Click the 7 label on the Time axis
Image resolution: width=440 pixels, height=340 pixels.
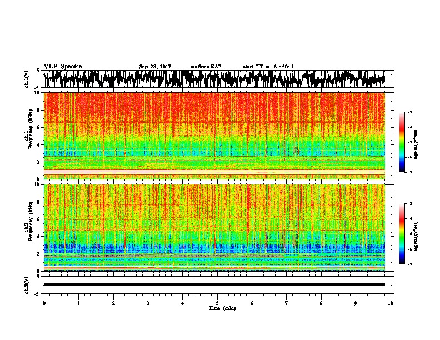click(x=287, y=303)
